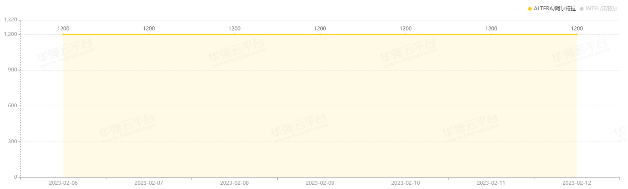Screen dimensions: 628x189
Task: Select the data point for 2023-02-10
Action: 406,34
